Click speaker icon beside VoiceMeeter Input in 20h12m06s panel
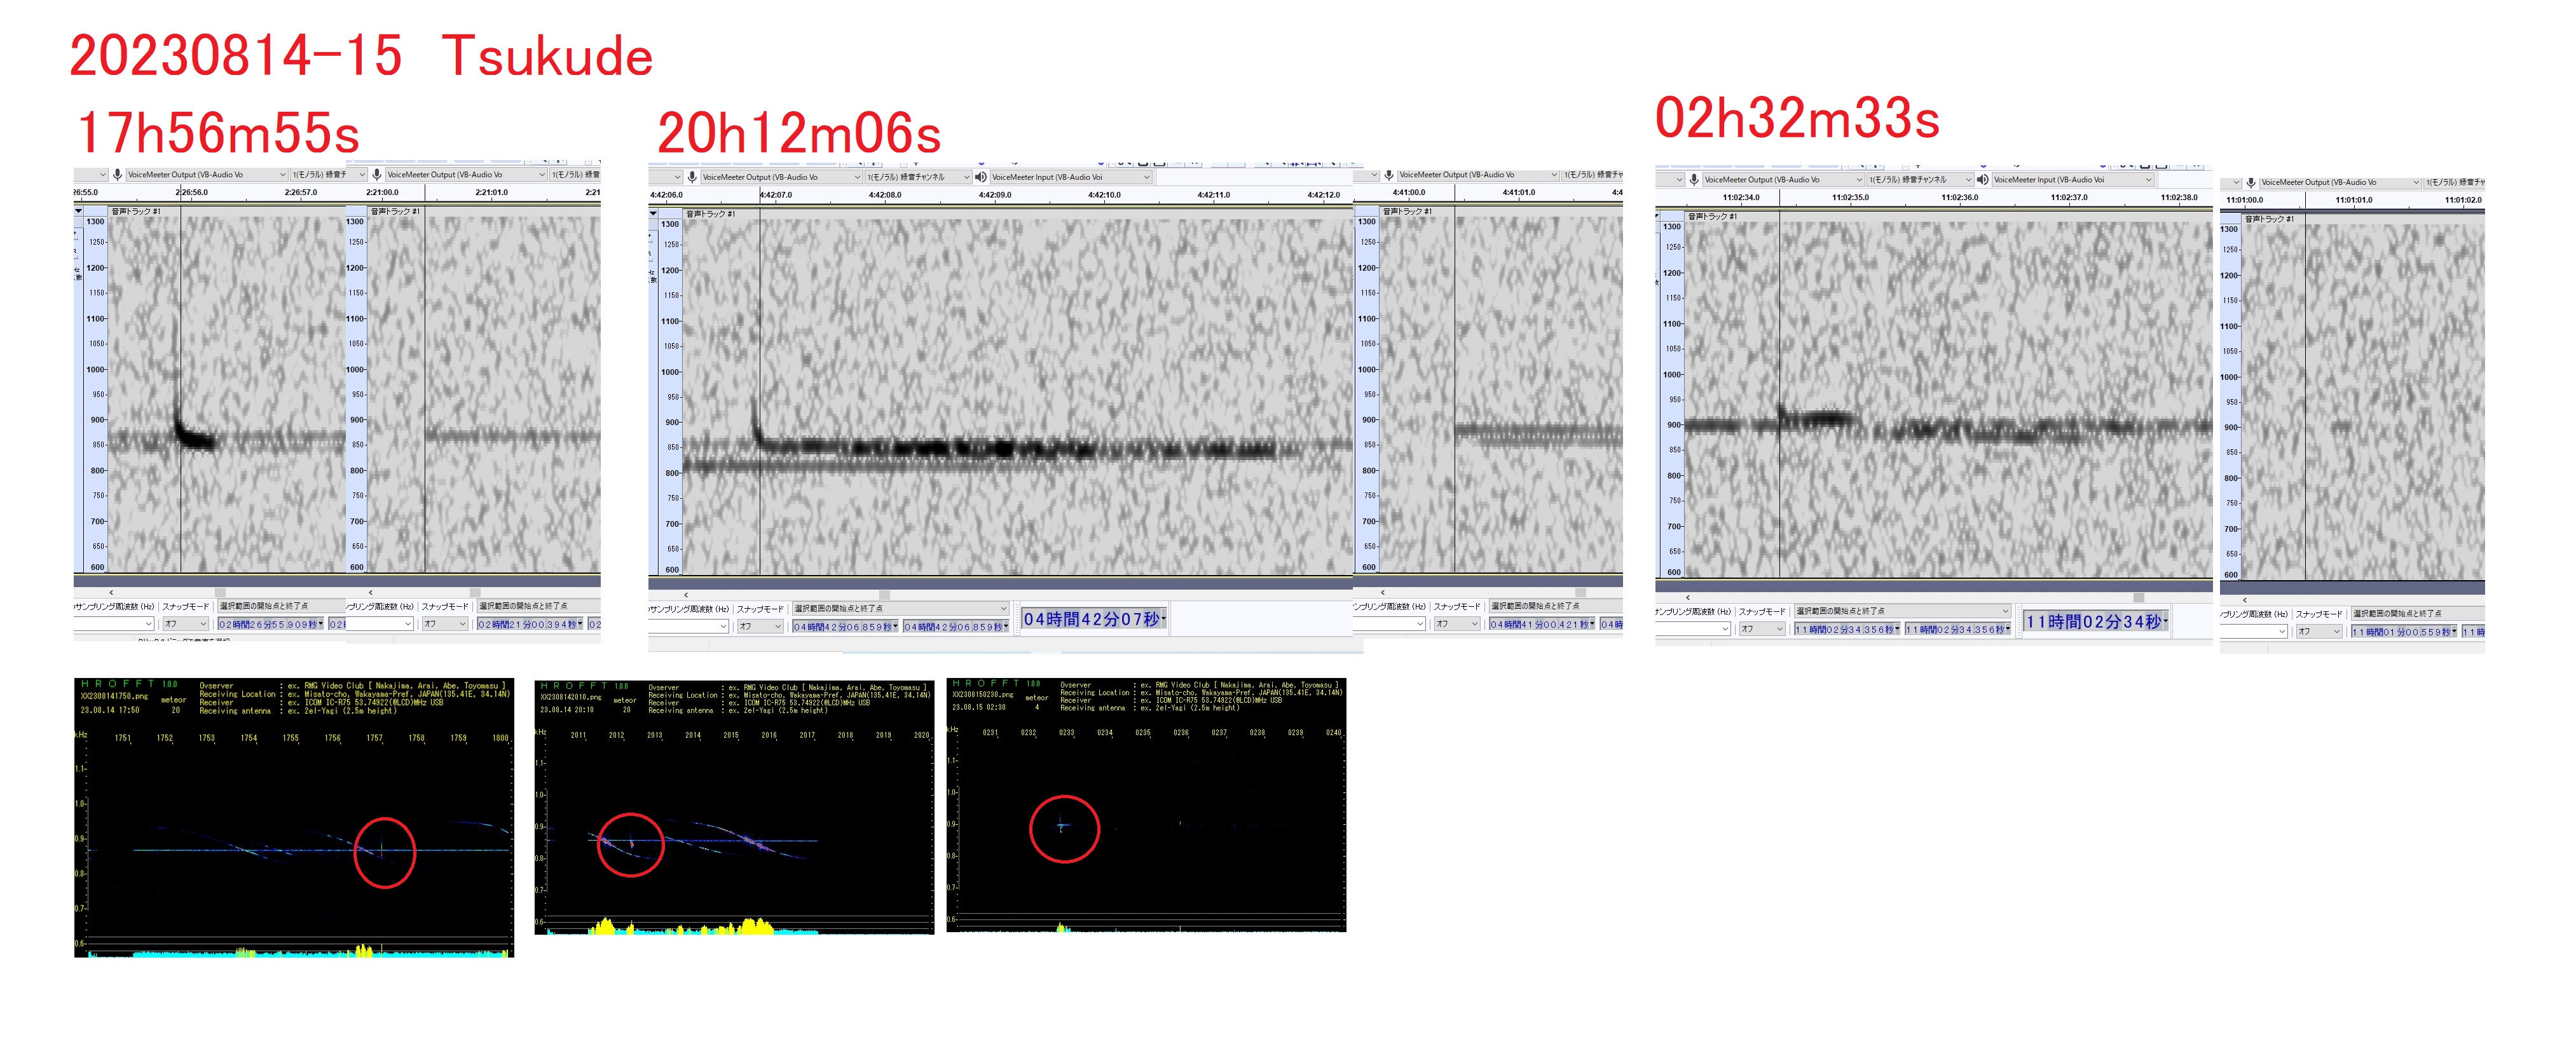The width and height of the screenshot is (2576, 1037). pos(980,177)
